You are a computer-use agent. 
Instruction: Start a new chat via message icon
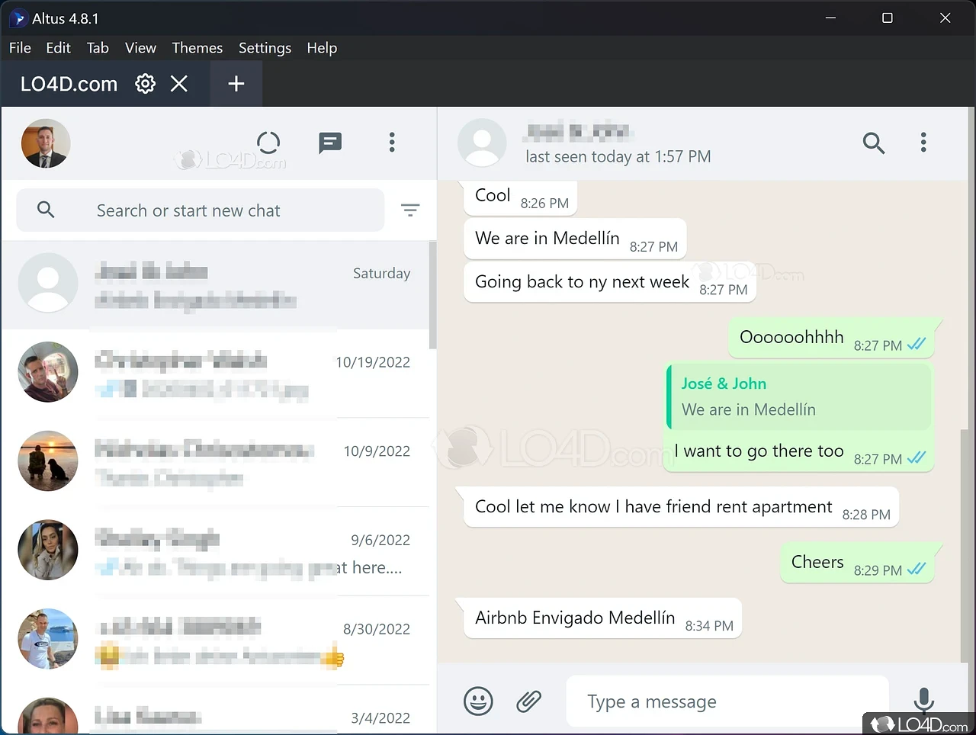[x=330, y=143]
